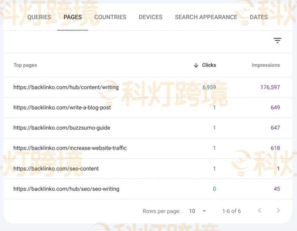
Task: Click the buzzsumo-guide page URL
Action: coord(62,128)
